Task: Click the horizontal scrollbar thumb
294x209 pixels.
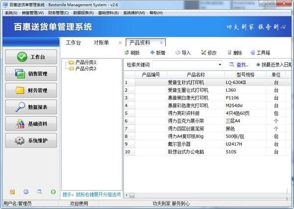Action: pos(132,195)
